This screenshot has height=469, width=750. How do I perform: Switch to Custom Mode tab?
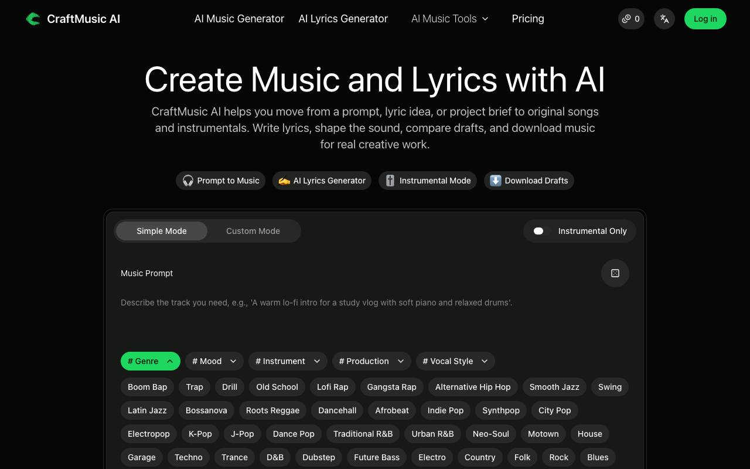click(253, 231)
